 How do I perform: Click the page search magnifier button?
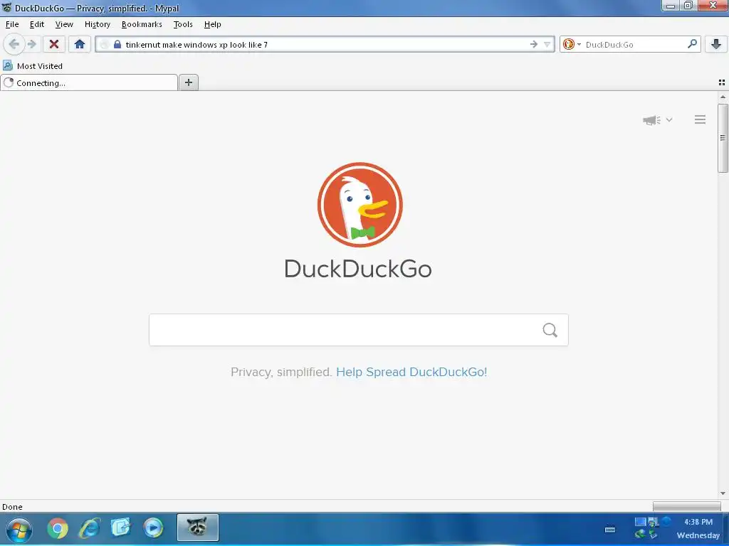click(550, 330)
